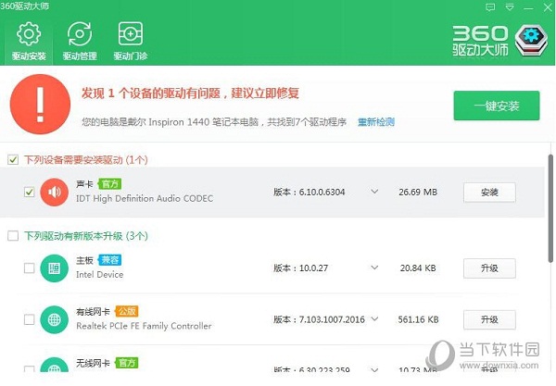
Task: Click the 官方 tag next to 声卡
Action: point(110,184)
